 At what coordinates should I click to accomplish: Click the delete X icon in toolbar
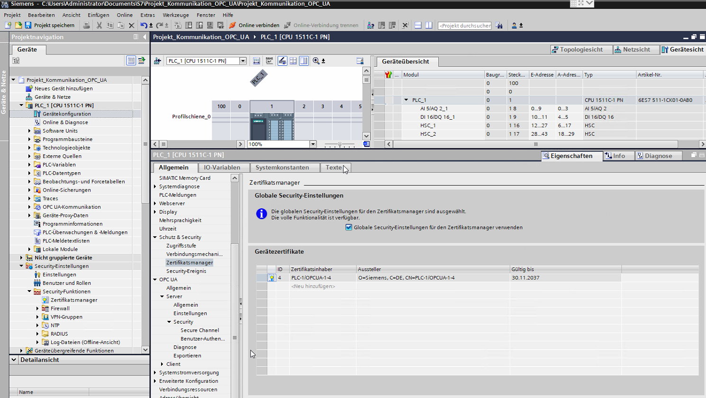(x=132, y=25)
